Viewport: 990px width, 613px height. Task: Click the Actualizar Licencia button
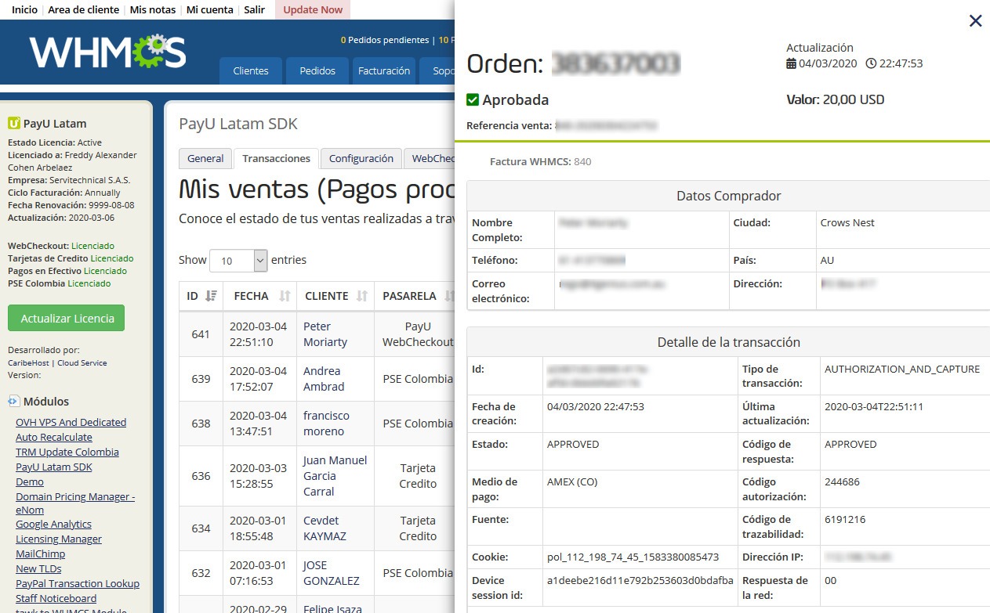point(67,318)
